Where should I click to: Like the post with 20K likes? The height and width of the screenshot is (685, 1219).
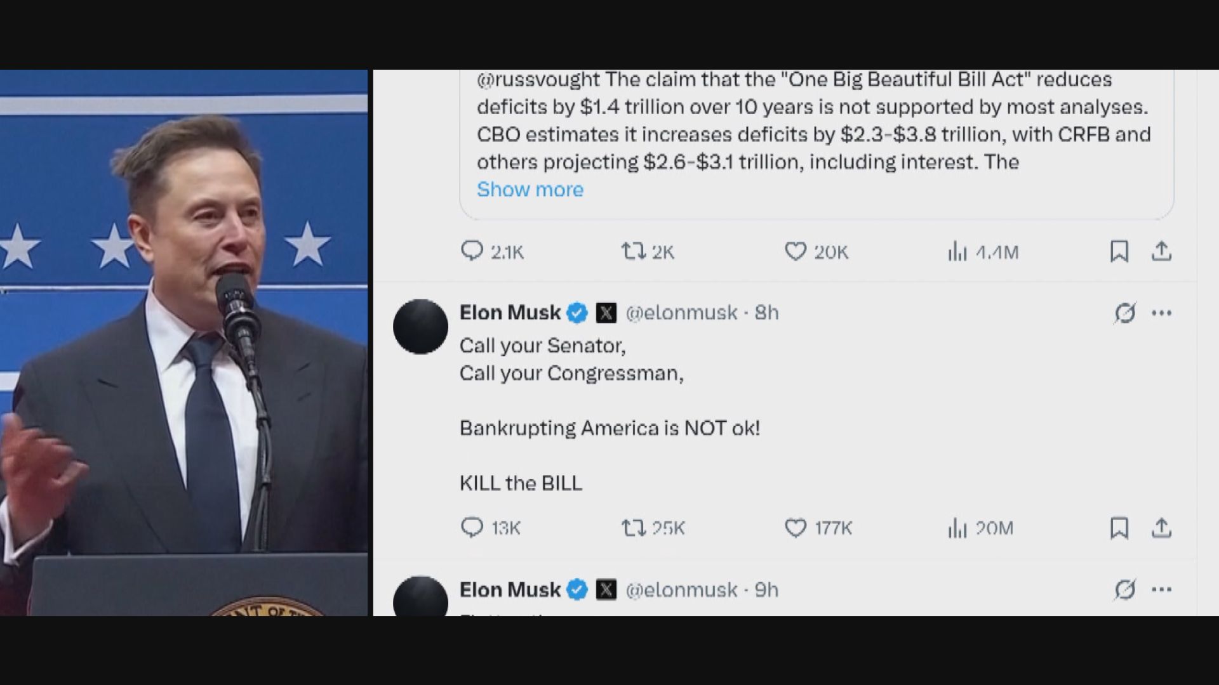pos(796,252)
